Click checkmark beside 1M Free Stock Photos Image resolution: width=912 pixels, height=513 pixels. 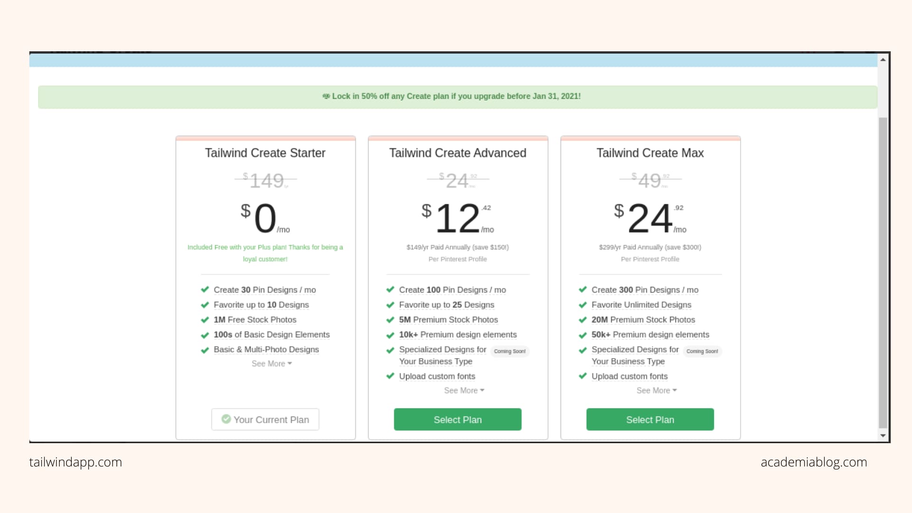[205, 320]
